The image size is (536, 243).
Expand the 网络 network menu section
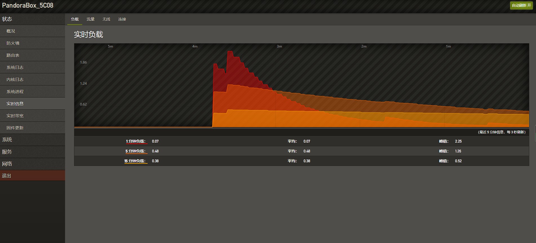(32, 164)
